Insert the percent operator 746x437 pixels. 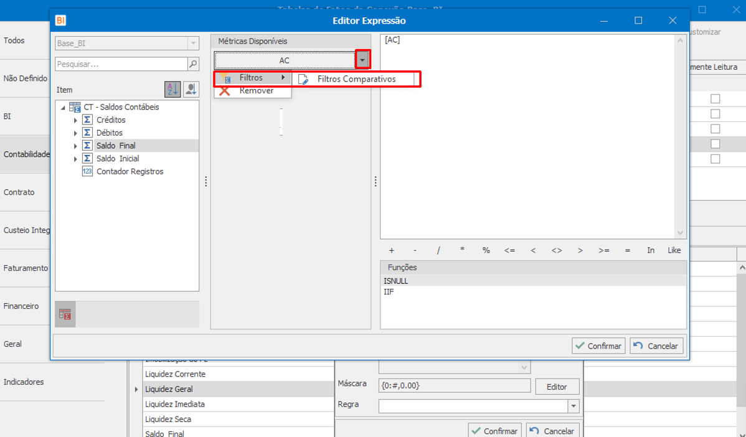(486, 250)
